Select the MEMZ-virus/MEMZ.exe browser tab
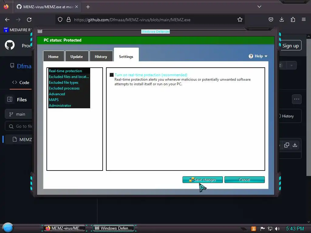 pos(48,7)
